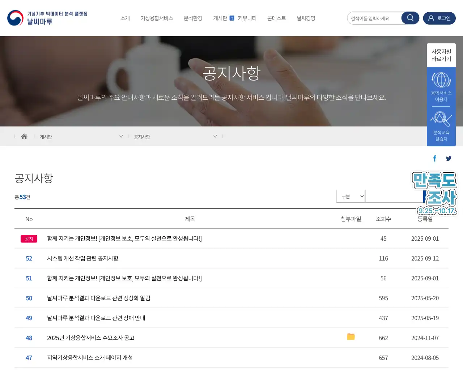Open post 시스템 개선 작업 관련 공지사항
The image size is (463, 370).
pos(82,258)
